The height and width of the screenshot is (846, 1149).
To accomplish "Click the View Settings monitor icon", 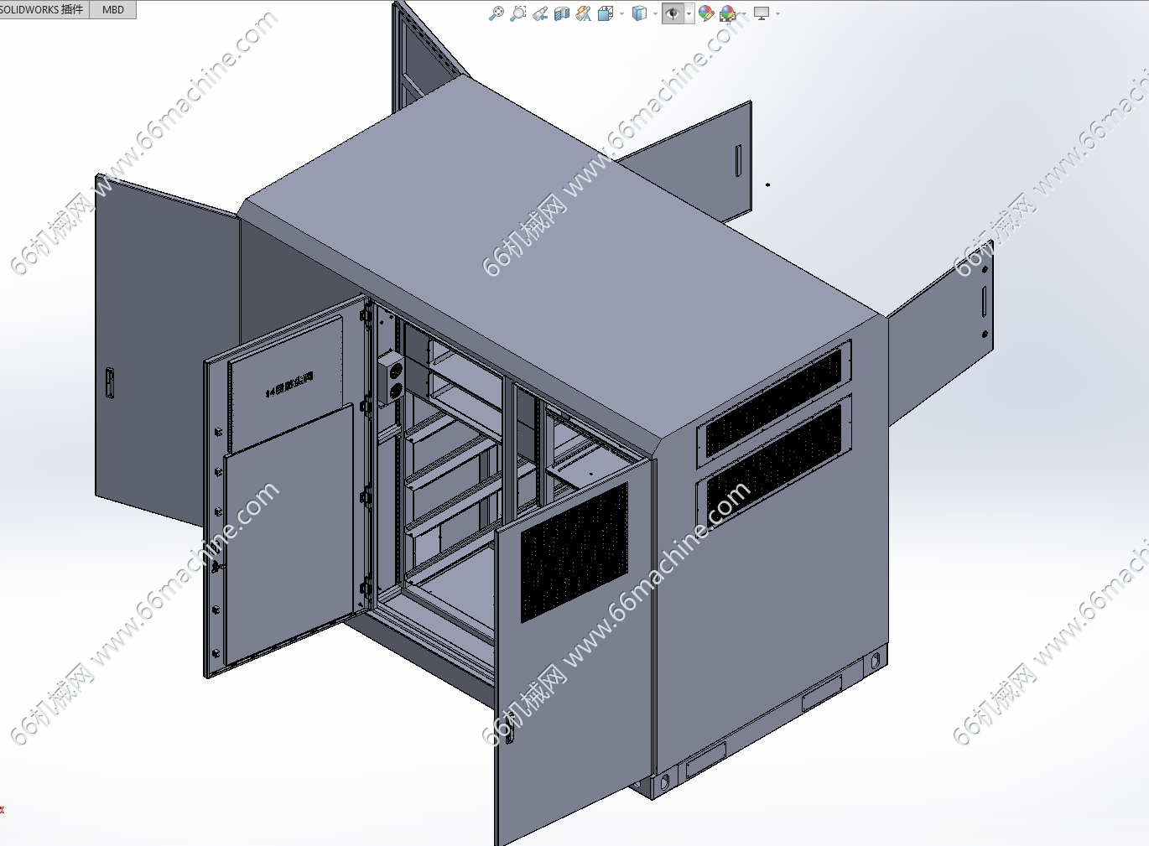I will pyautogui.click(x=762, y=13).
